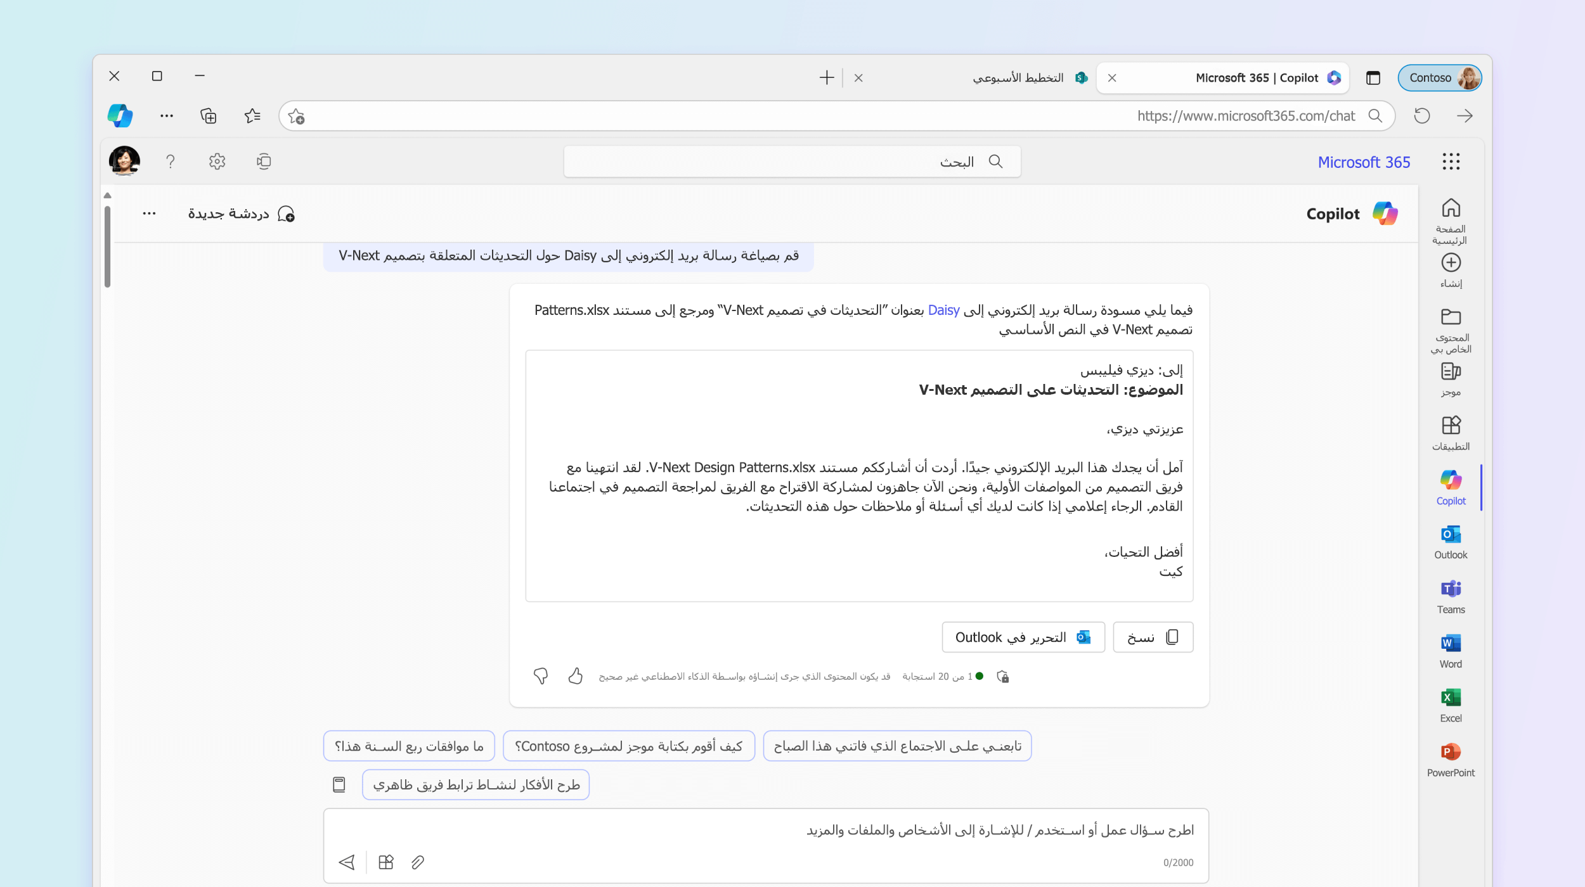1585x887 pixels.
Task: Click thumbs down on the response
Action: pos(541,676)
